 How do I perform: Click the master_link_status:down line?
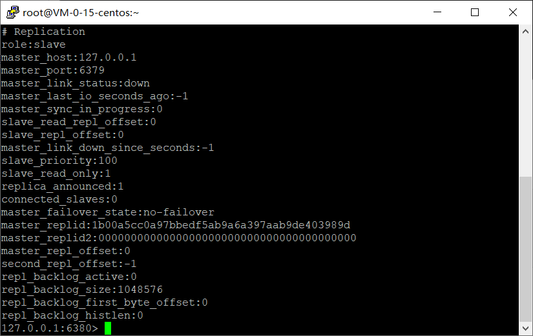coord(75,83)
